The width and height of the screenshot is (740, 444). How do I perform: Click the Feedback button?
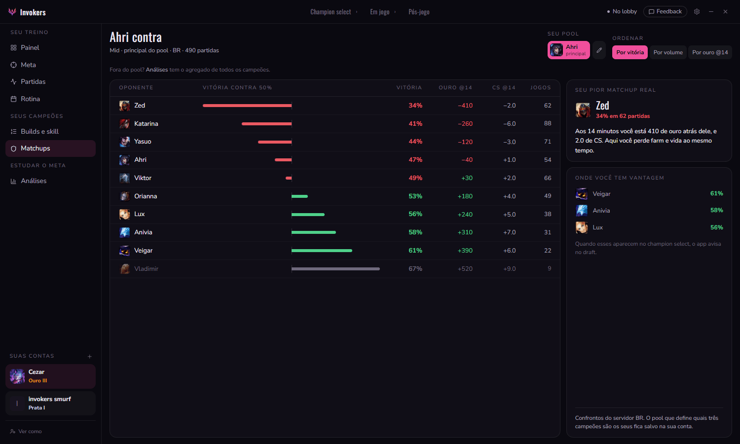665,12
